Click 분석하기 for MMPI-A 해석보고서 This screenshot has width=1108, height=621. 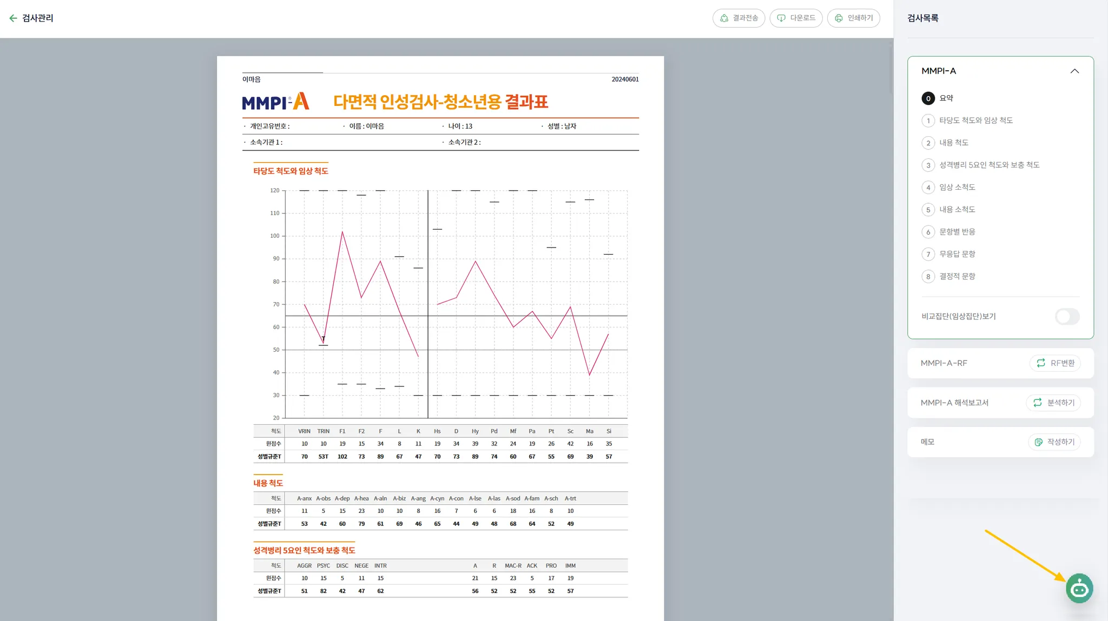(1053, 403)
